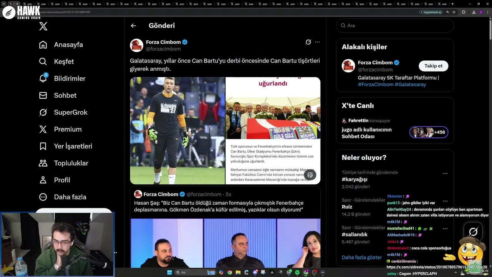Image resolution: width=492 pixels, height=277 pixels.
Task: Click quoted post's Forza Cimbom avatar
Action: [x=138, y=194]
